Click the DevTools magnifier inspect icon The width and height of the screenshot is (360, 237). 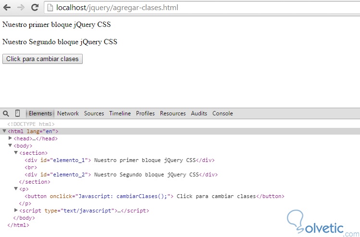pos(6,113)
